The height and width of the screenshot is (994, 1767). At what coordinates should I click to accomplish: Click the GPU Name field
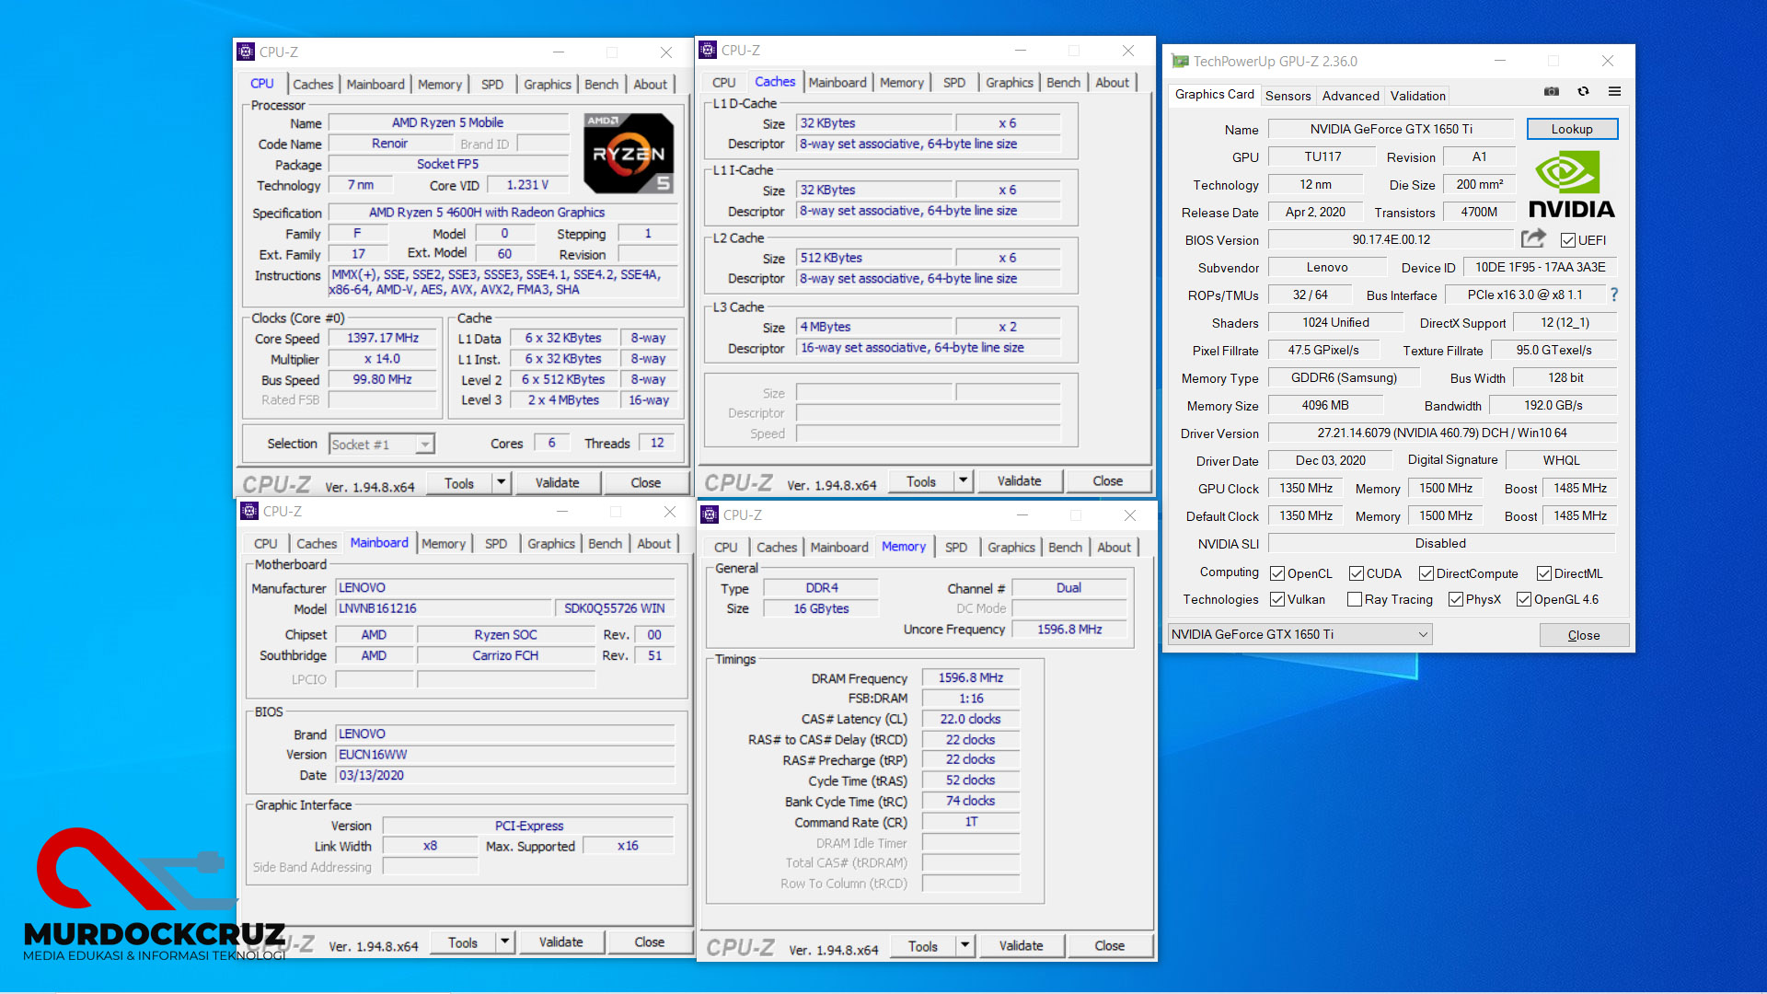[1390, 129]
